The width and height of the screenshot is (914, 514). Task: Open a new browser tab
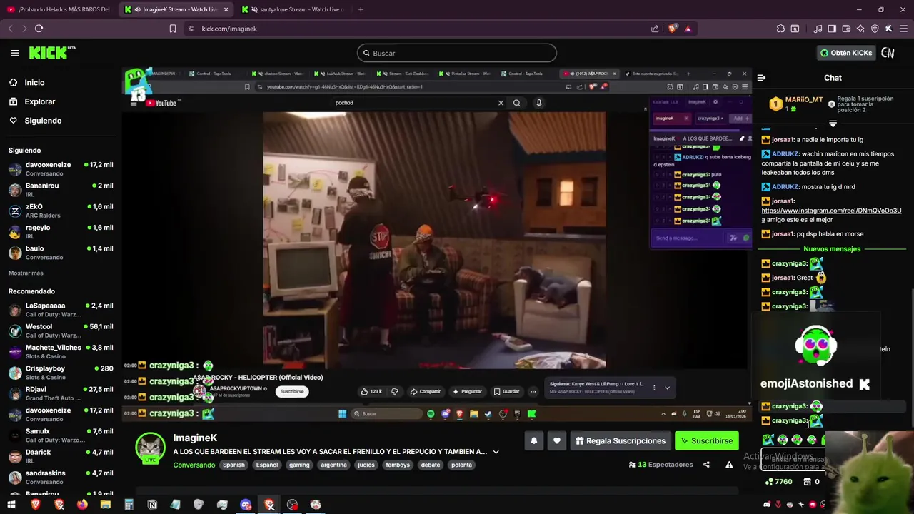(361, 9)
